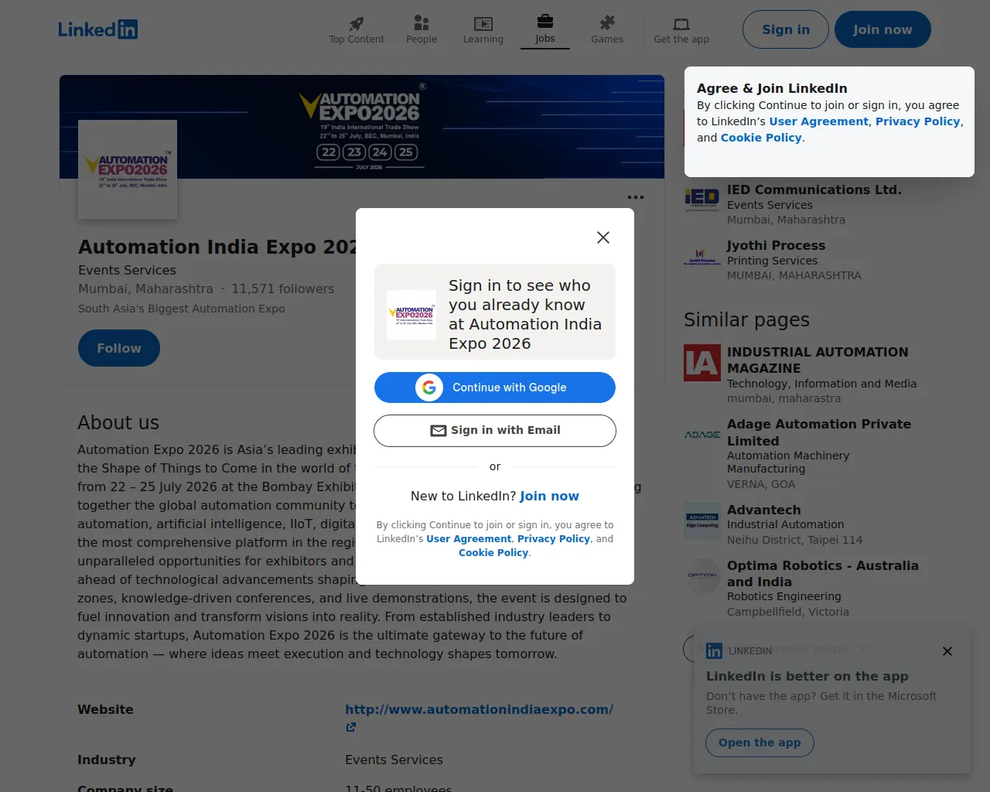The image size is (990, 792).
Task: Open People navigation item
Action: click(x=422, y=30)
